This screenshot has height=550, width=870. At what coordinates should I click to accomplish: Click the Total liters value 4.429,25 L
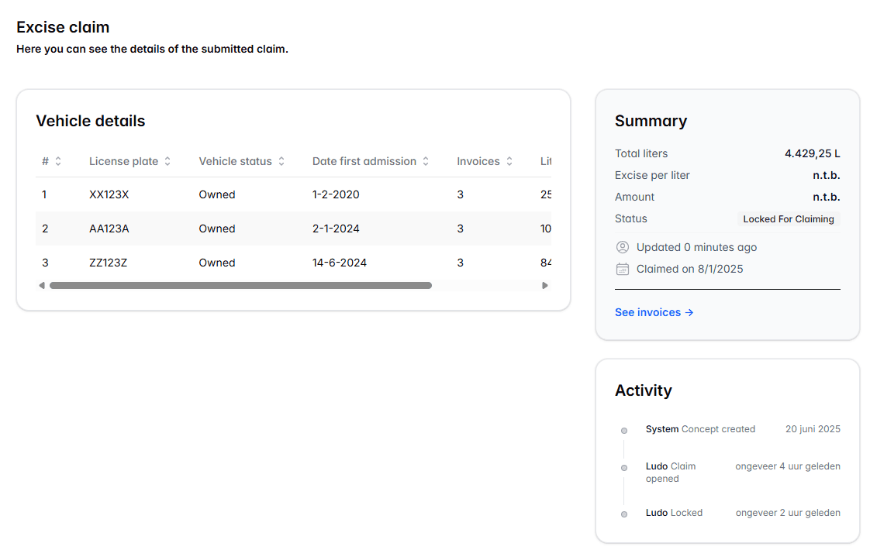click(812, 153)
